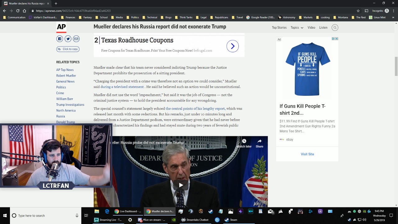Click Visit Site on the T-shirt ad
Viewport: 398px width, 224px height.
pyautogui.click(x=307, y=154)
